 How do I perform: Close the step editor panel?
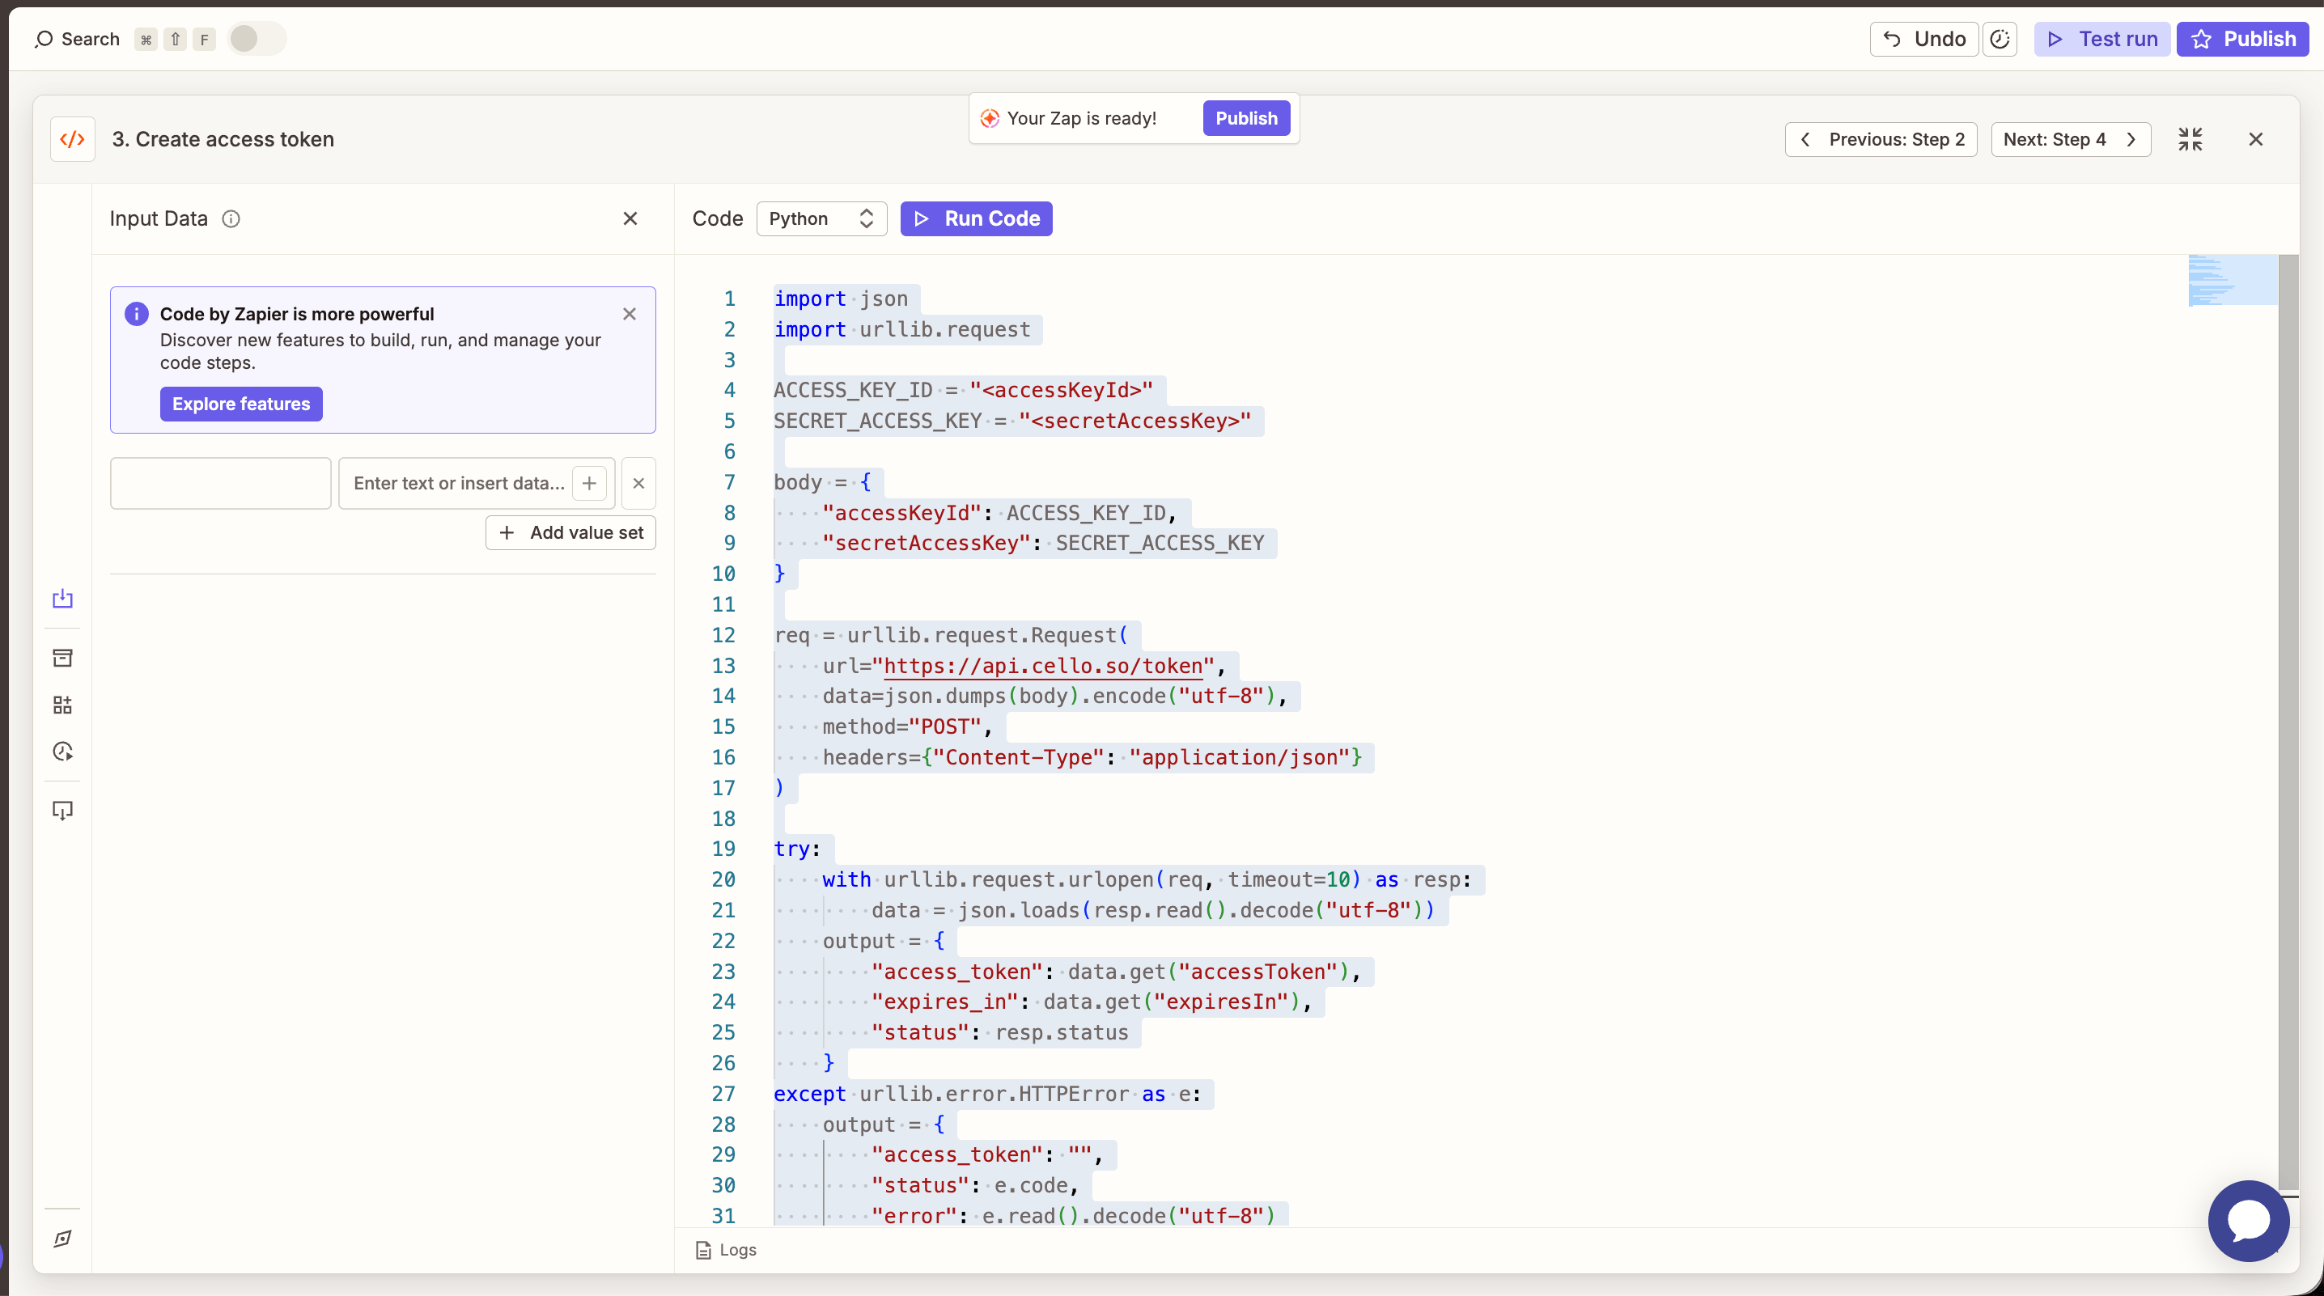click(x=2255, y=139)
